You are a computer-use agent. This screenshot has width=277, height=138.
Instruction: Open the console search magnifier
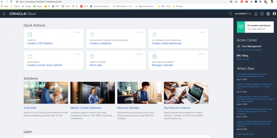click(x=230, y=14)
